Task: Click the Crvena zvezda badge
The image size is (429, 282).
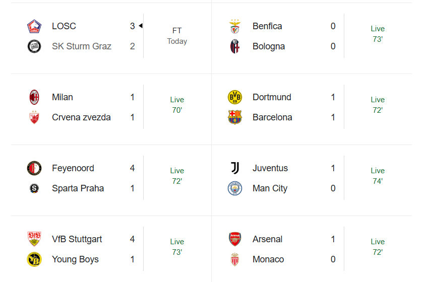Action: coord(34,117)
